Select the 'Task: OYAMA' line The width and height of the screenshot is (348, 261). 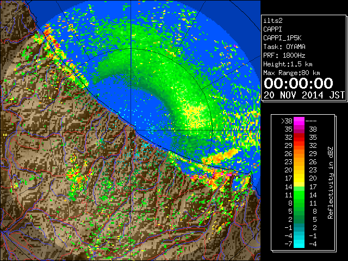pyautogui.click(x=284, y=47)
